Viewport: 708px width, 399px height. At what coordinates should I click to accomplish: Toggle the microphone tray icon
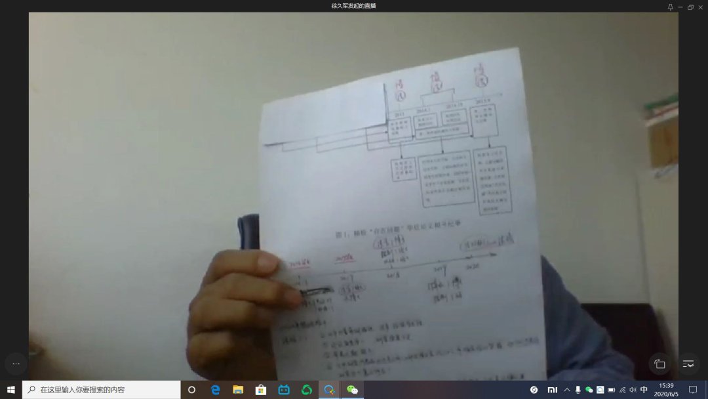pyautogui.click(x=578, y=390)
